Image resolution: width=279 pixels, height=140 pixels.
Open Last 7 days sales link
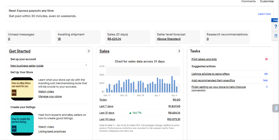point(106,106)
